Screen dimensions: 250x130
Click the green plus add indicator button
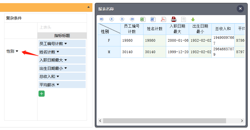(x=42, y=94)
